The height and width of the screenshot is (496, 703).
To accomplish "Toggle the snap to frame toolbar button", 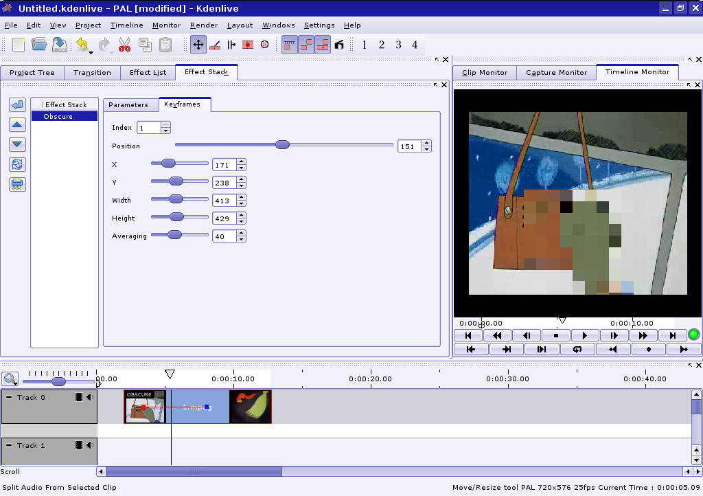I will [x=289, y=45].
